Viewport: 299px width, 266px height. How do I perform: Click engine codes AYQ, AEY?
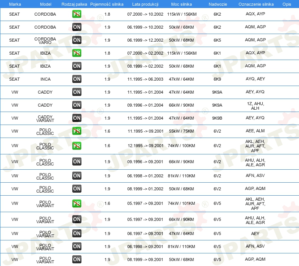(255, 79)
